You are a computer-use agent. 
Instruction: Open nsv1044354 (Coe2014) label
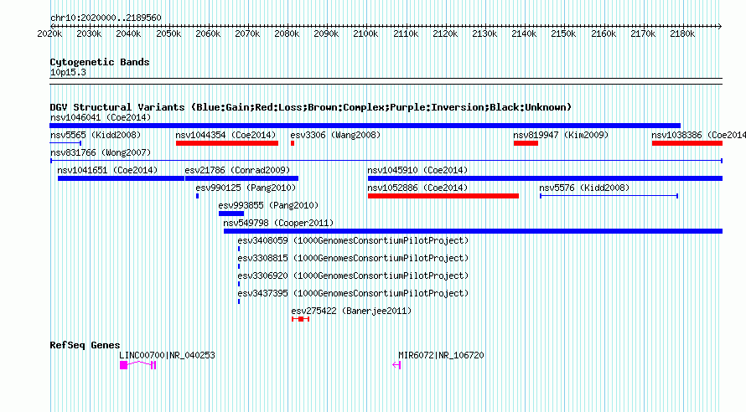point(225,135)
